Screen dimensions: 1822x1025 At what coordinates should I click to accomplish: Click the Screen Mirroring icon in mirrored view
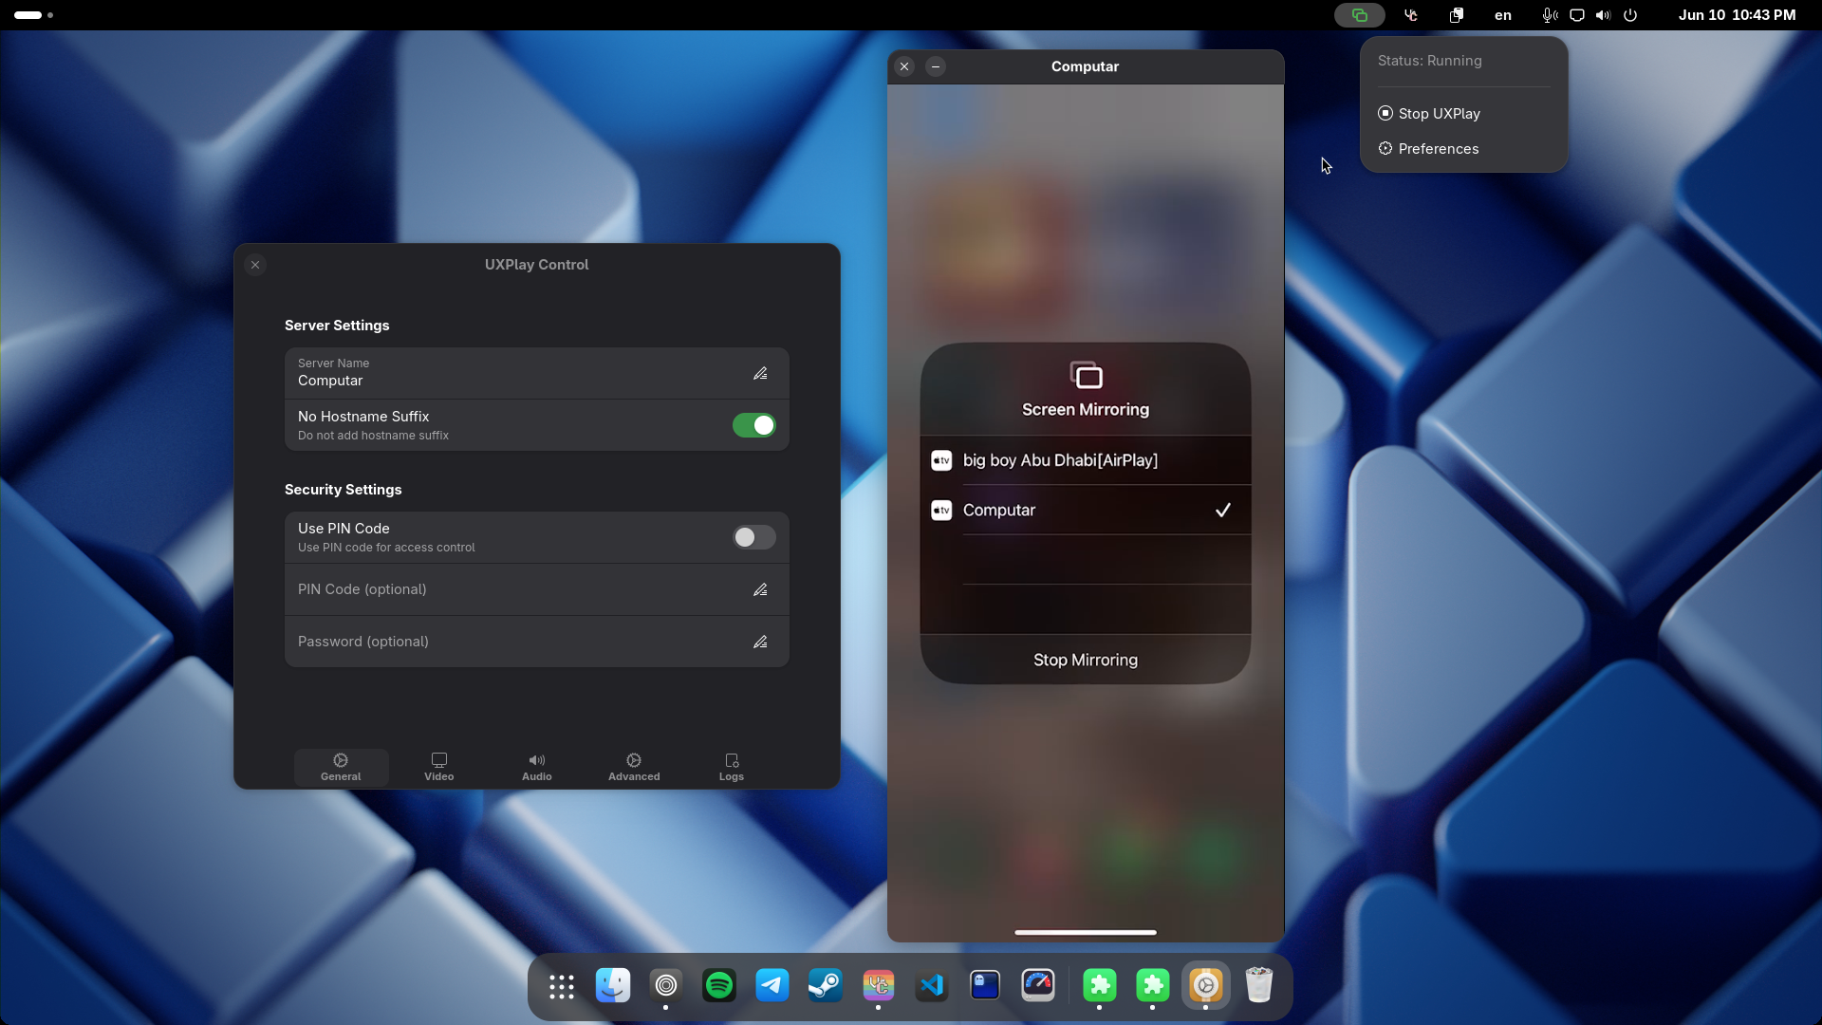point(1086,376)
